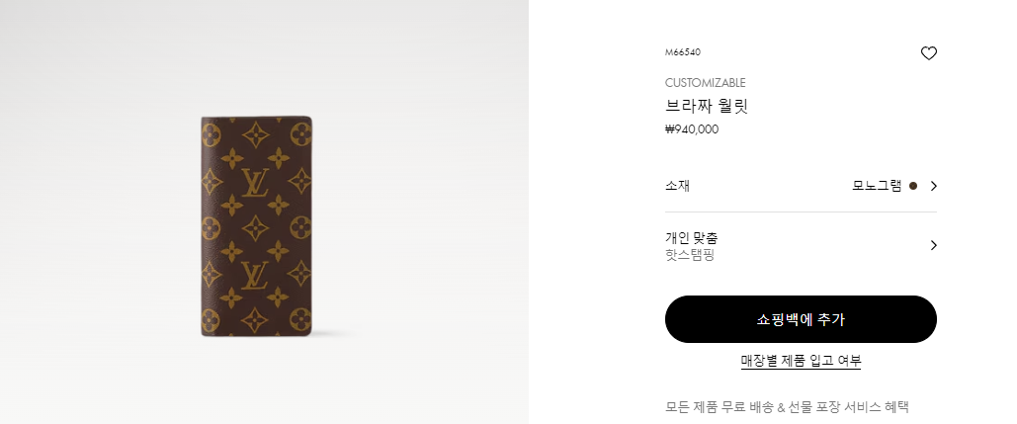Open 개인 맞춤 options using the chevron

(x=933, y=245)
